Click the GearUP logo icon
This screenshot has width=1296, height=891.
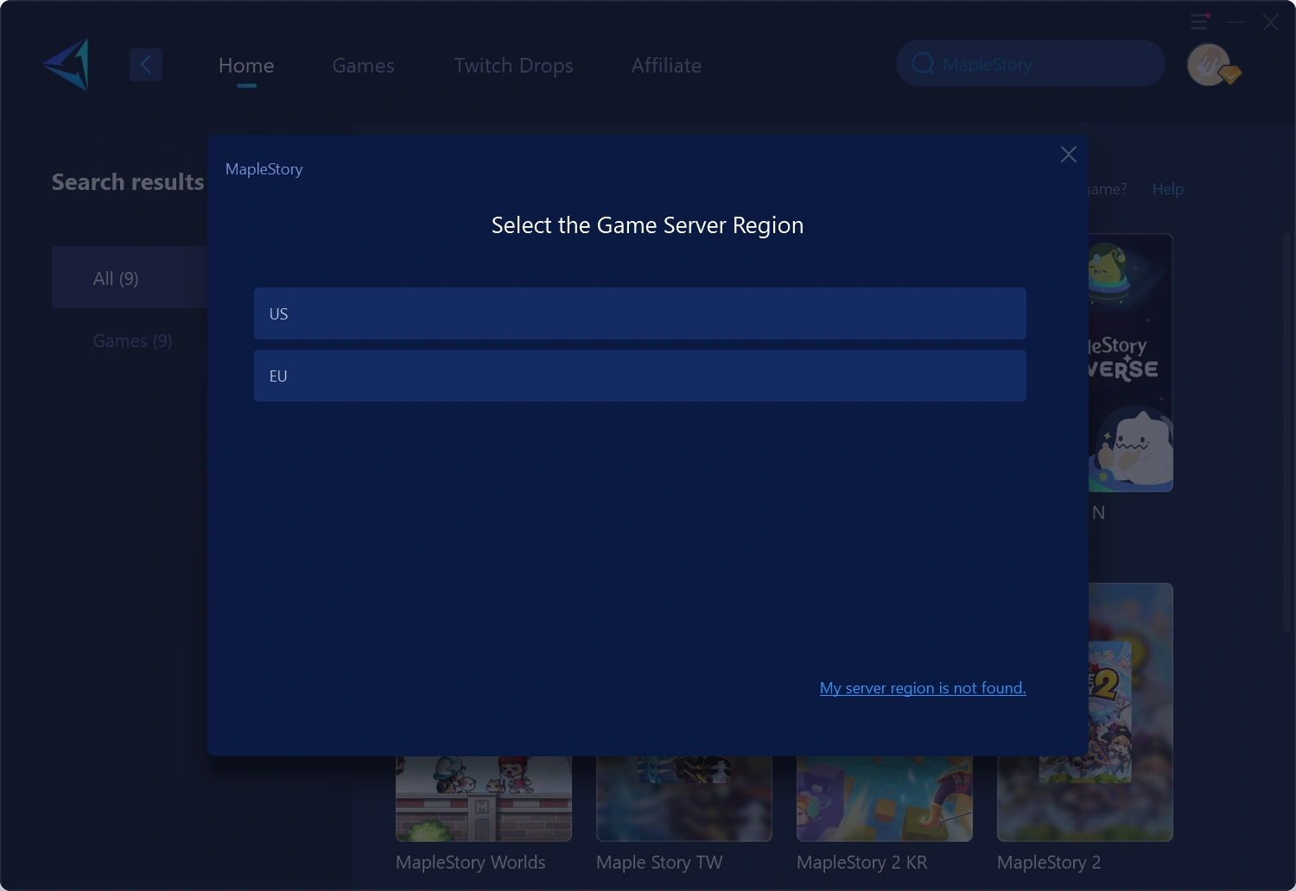click(67, 65)
